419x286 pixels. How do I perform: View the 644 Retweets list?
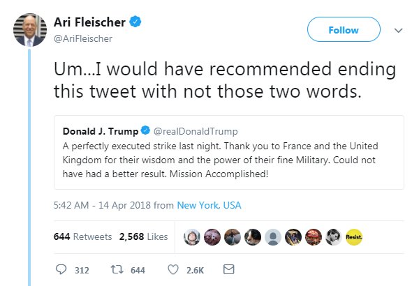point(82,237)
